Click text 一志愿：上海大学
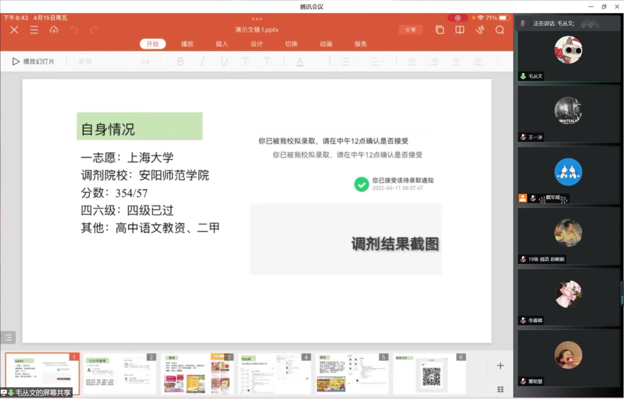Viewport: 624px width, 399px height. coord(127,158)
